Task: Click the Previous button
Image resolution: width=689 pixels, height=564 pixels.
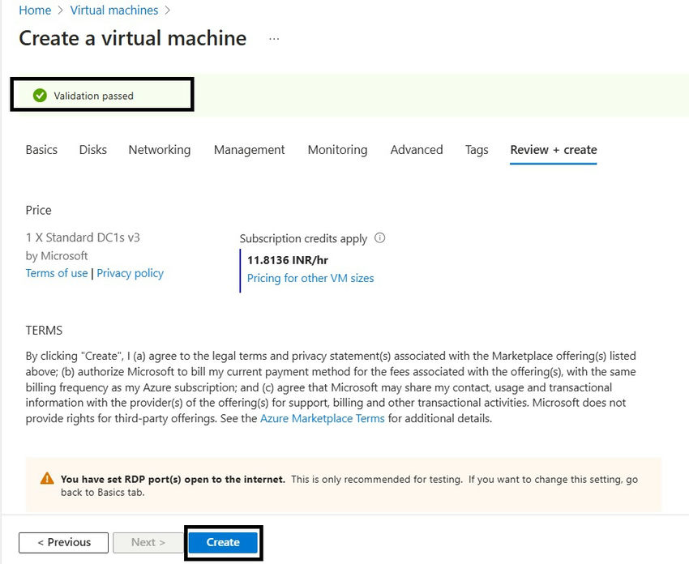Action: [x=64, y=542]
